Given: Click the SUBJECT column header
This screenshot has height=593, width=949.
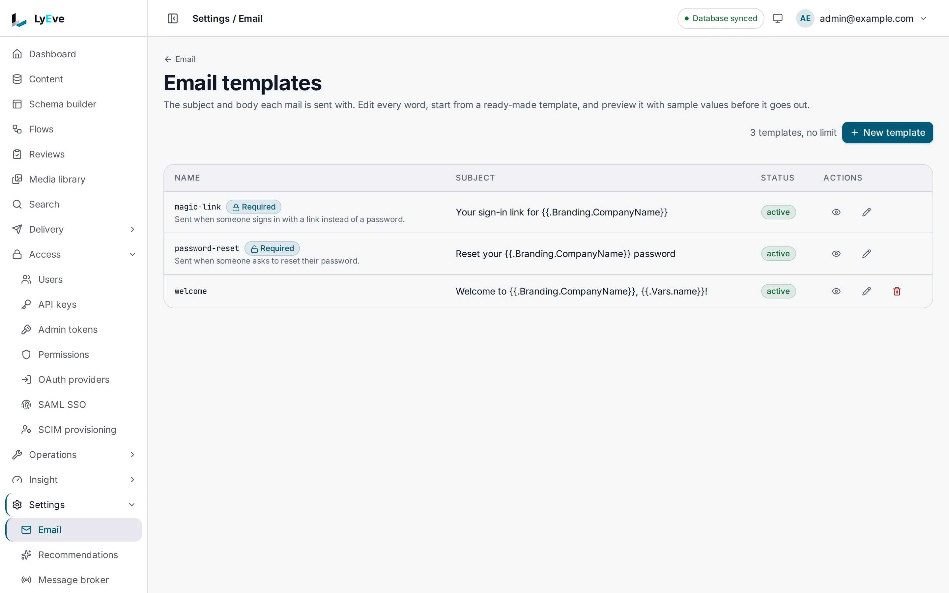Looking at the screenshot, I should coord(475,178).
